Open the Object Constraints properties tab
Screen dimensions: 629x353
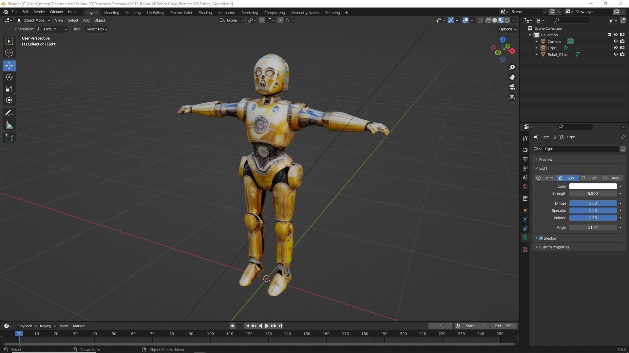pyautogui.click(x=525, y=228)
